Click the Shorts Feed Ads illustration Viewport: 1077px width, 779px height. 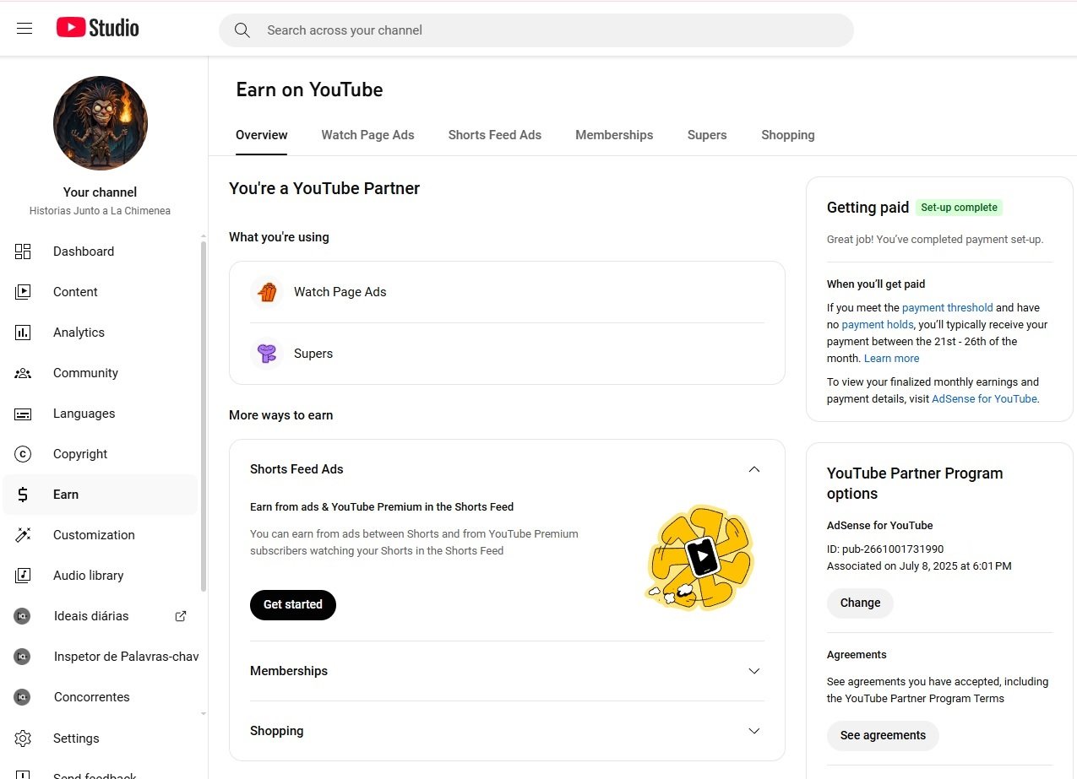[x=699, y=558]
